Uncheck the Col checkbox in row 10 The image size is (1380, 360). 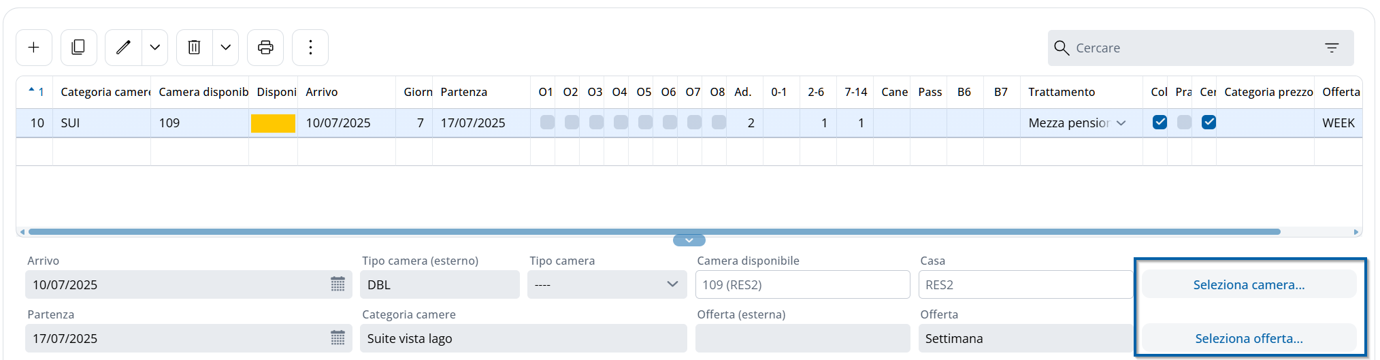pyautogui.click(x=1160, y=122)
